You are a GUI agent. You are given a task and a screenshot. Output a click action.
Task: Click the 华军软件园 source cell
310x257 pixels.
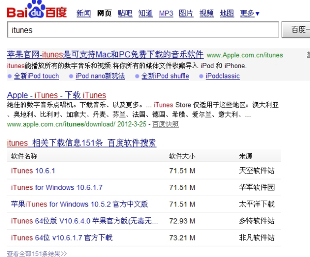pos(257,187)
